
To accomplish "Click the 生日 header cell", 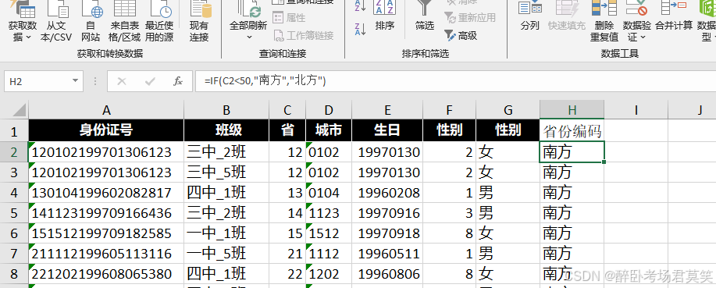I will (x=387, y=130).
